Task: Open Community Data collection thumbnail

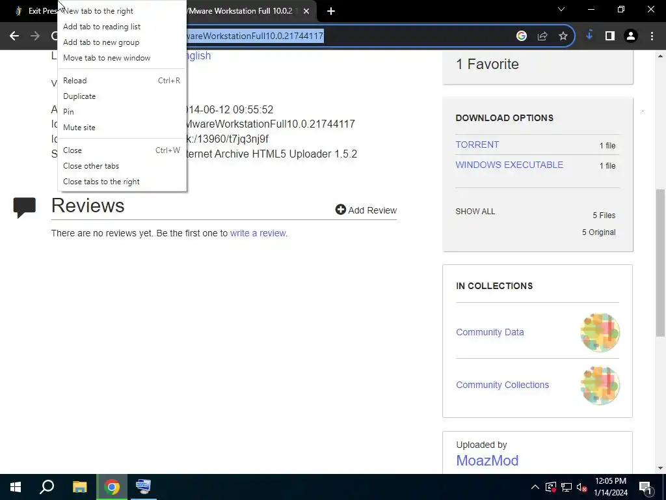Action: [600, 332]
